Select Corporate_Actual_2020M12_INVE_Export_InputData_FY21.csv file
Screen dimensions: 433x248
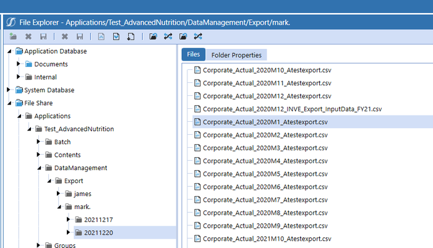pyautogui.click(x=292, y=109)
